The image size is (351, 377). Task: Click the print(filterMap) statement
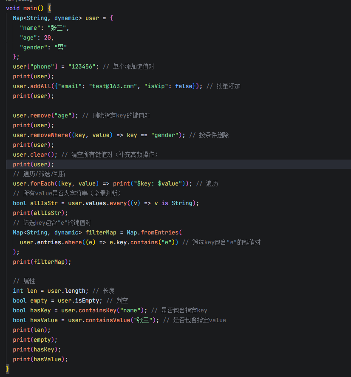point(42,262)
